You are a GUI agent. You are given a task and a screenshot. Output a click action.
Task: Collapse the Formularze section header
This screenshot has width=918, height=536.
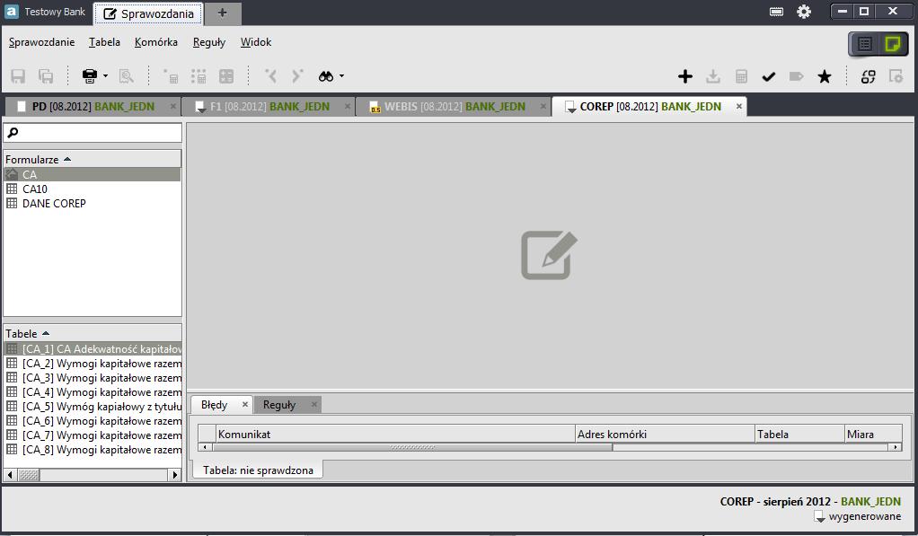tap(93, 159)
